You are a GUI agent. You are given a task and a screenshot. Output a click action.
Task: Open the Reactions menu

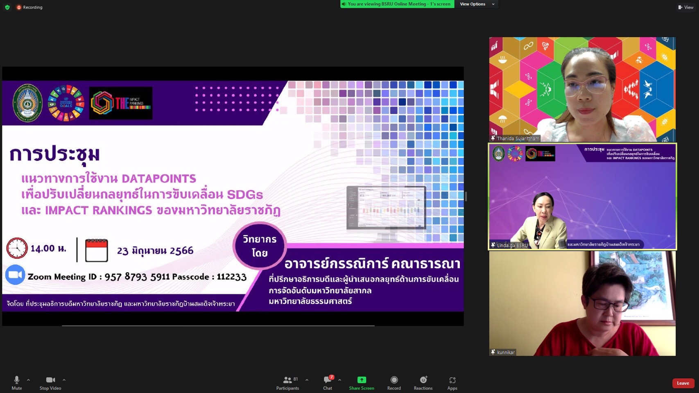423,383
